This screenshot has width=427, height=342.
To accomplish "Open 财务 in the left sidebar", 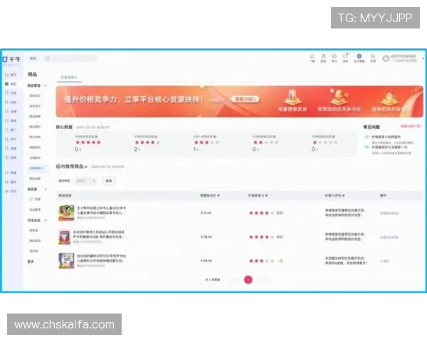I will [x=11, y=157].
